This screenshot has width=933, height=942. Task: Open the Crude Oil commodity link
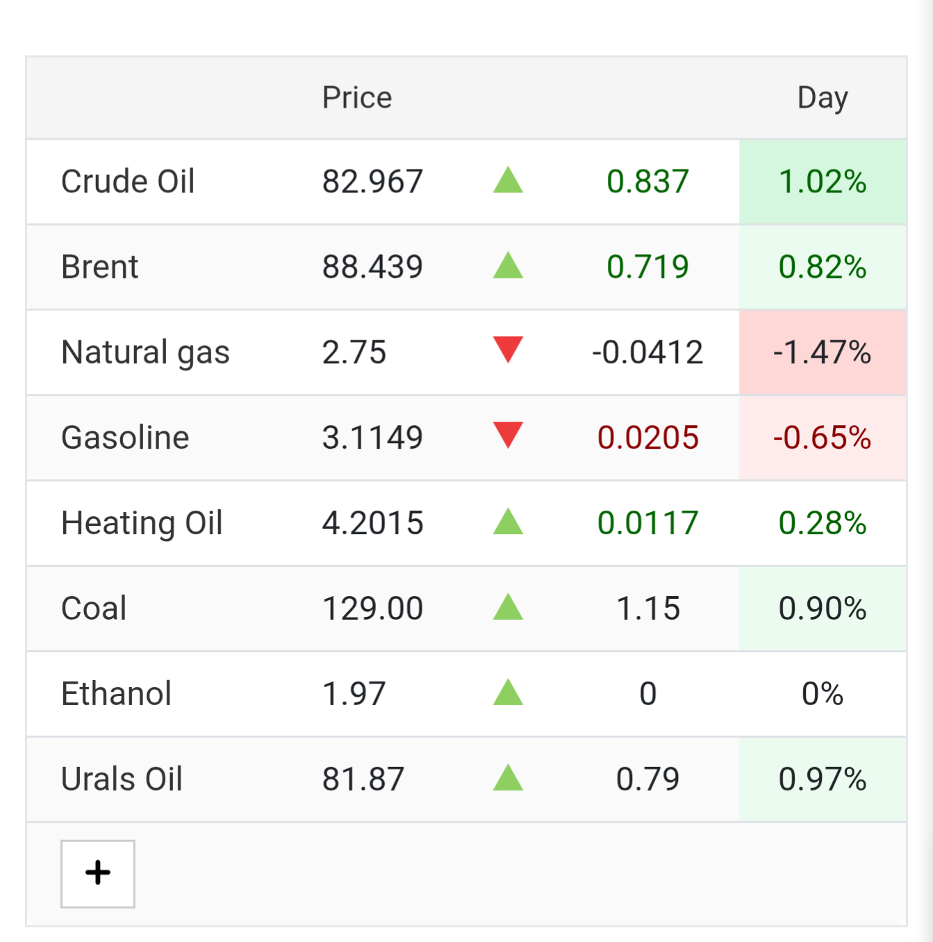[x=128, y=182]
